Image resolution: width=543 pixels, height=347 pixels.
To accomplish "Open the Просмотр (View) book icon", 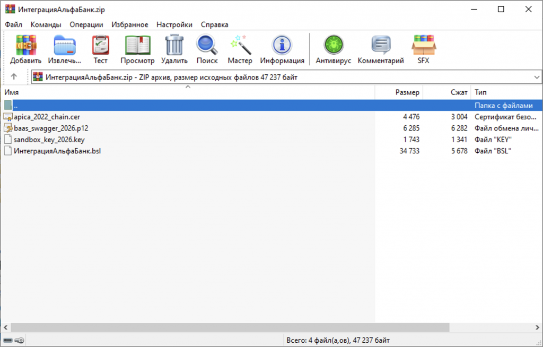I will point(137,45).
